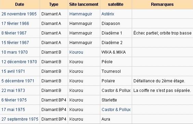The height and width of the screenshot is (124, 193).
Task: Click the Date column header
Action: click(20, 4)
